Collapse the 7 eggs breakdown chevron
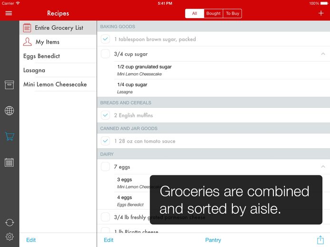This screenshot has height=247, width=330. [323, 167]
